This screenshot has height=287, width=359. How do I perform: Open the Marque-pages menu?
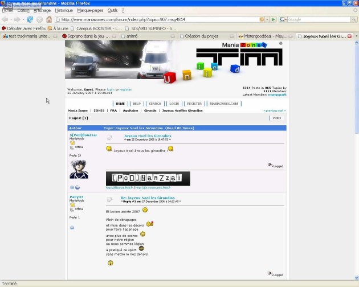[x=90, y=10]
